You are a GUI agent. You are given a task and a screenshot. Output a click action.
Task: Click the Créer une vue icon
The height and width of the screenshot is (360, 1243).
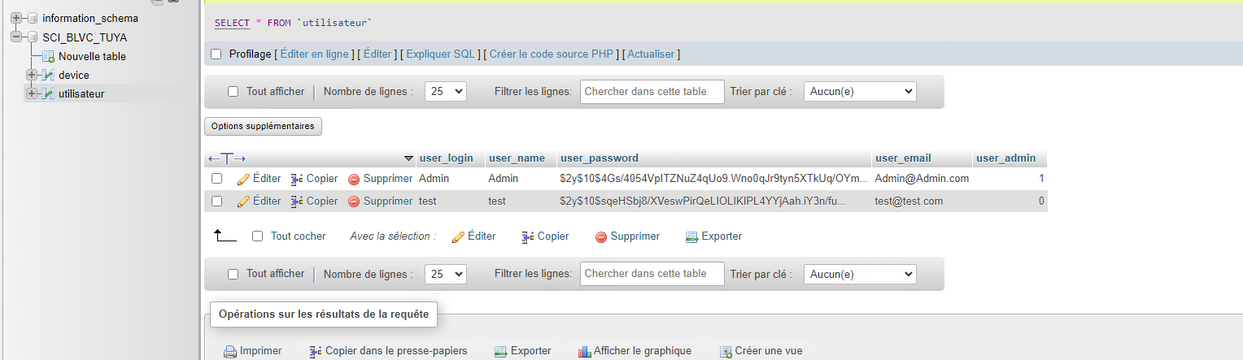(x=726, y=351)
